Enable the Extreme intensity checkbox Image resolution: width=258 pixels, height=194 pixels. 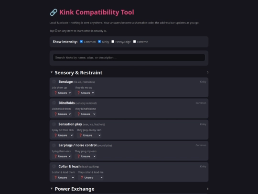click(x=134, y=42)
